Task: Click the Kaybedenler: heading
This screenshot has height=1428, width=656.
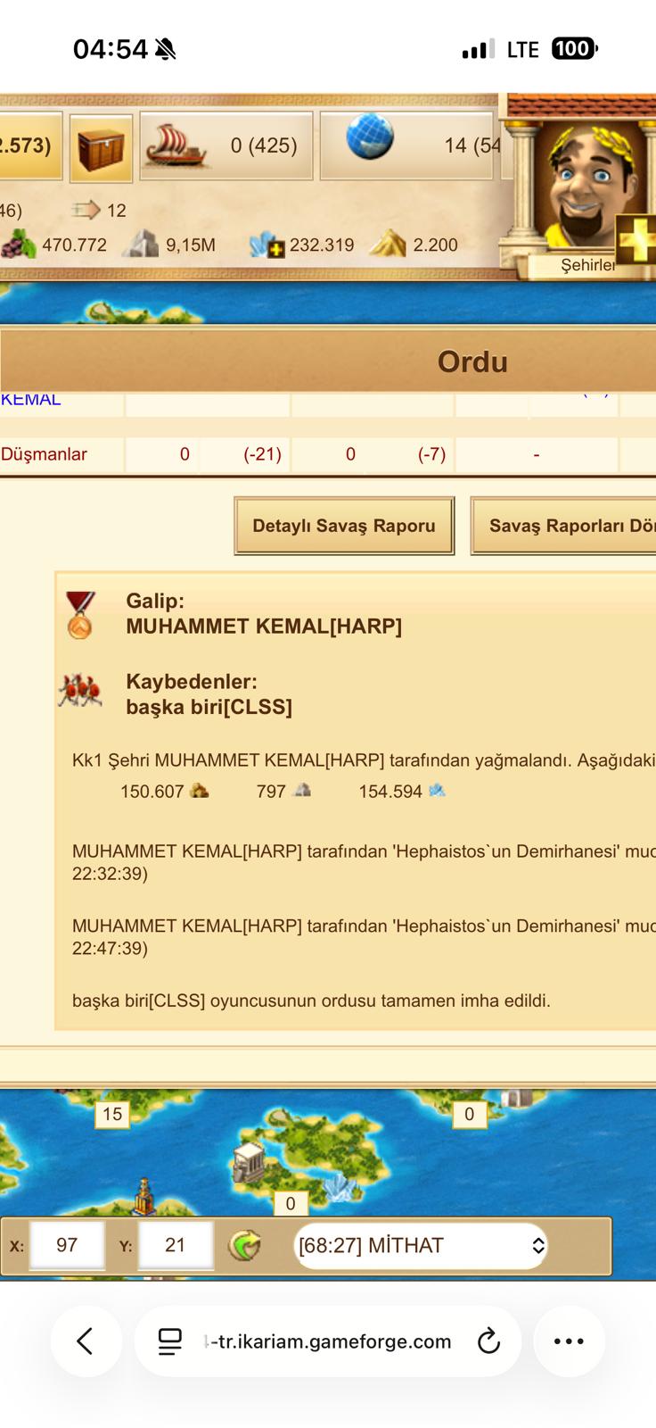Action: pyautogui.click(x=192, y=681)
